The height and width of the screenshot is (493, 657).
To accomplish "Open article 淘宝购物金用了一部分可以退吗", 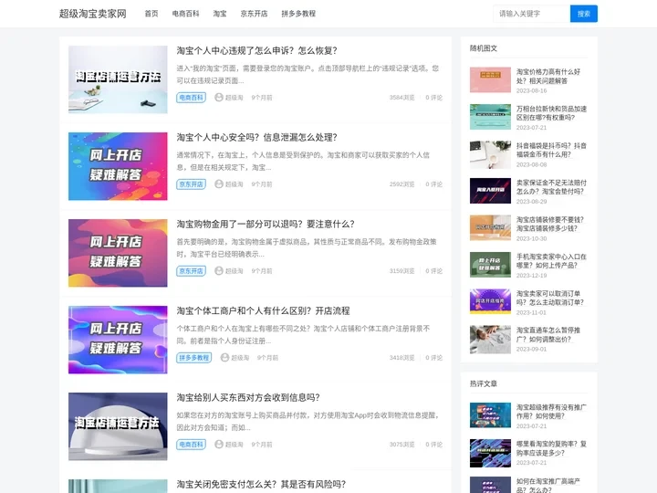I will (266, 225).
